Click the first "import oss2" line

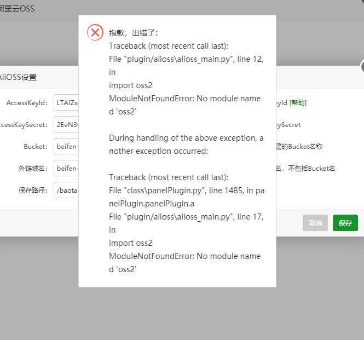[131, 85]
